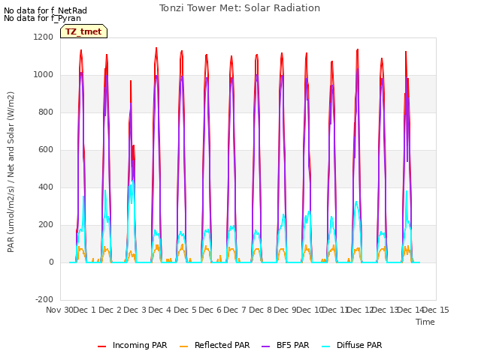The height and width of the screenshot is (360, 481).
Task: Click the Dec 3 Incoming PAR peak
Action: (x=156, y=48)
